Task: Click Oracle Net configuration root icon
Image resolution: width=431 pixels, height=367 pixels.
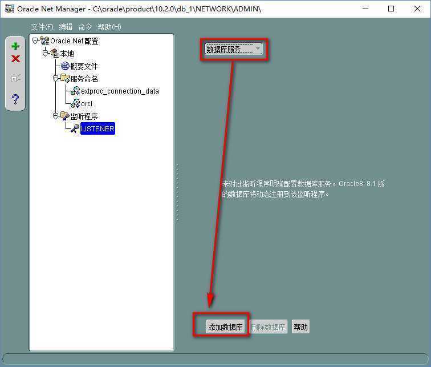Action: pyautogui.click(x=44, y=41)
